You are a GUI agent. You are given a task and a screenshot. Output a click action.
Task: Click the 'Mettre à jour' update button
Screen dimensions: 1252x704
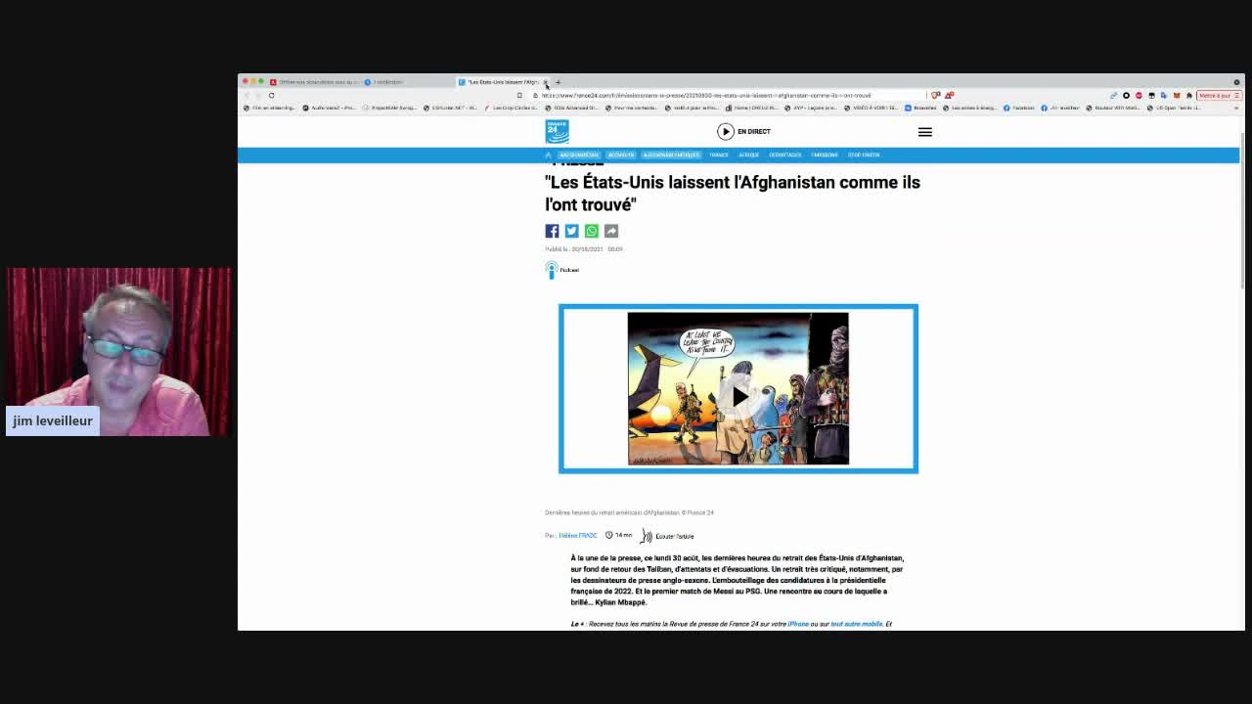[x=1219, y=95]
